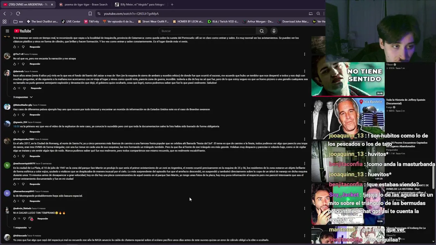The height and width of the screenshot is (245, 436).
Task: Like the @tunlagonzalez7085 comment
Action: pyautogui.click(x=14, y=156)
